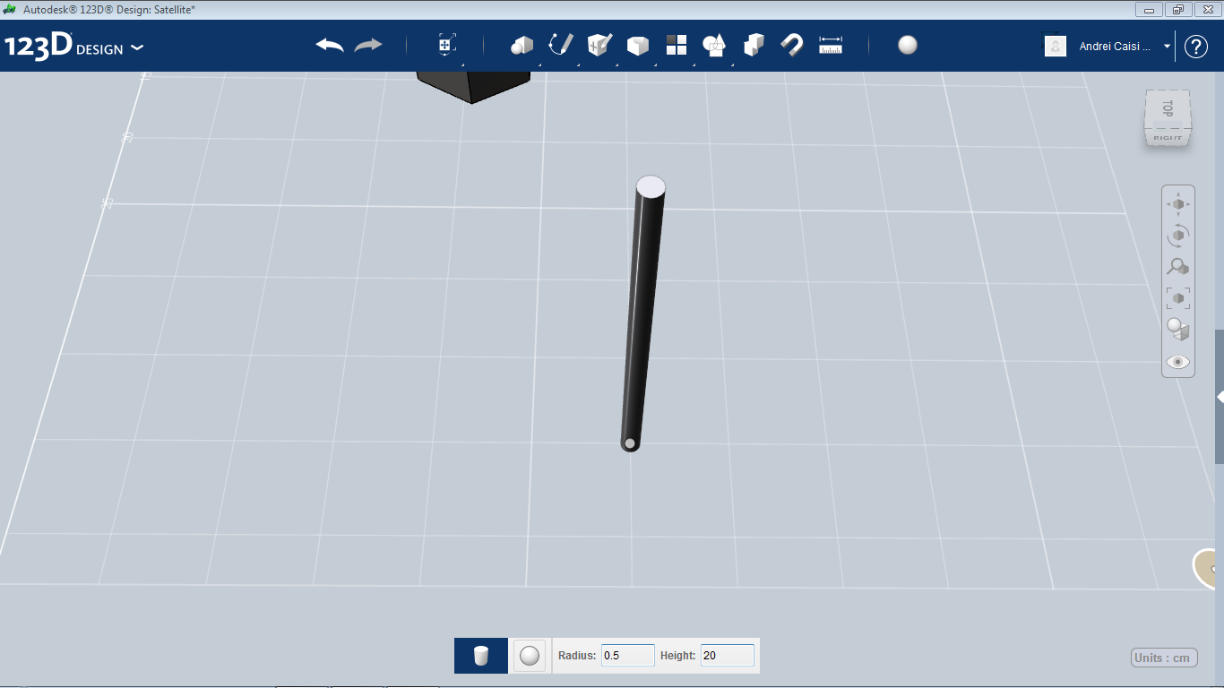Image resolution: width=1224 pixels, height=688 pixels.
Task: Click the user profile avatar
Action: (1056, 46)
